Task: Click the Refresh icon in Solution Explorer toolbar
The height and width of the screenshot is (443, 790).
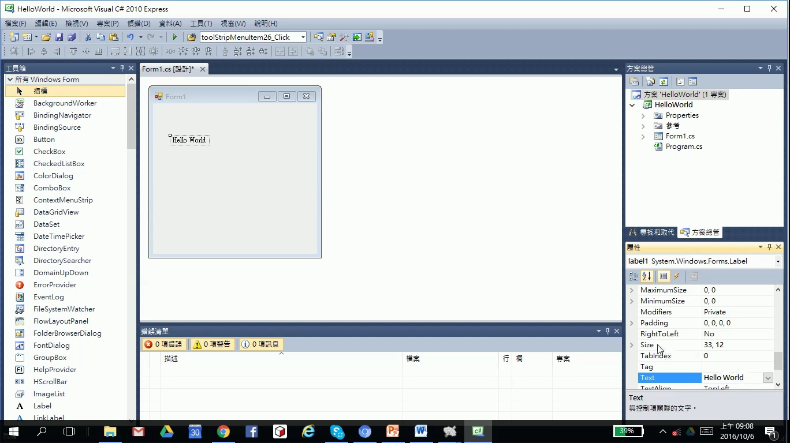Action: tap(664, 81)
